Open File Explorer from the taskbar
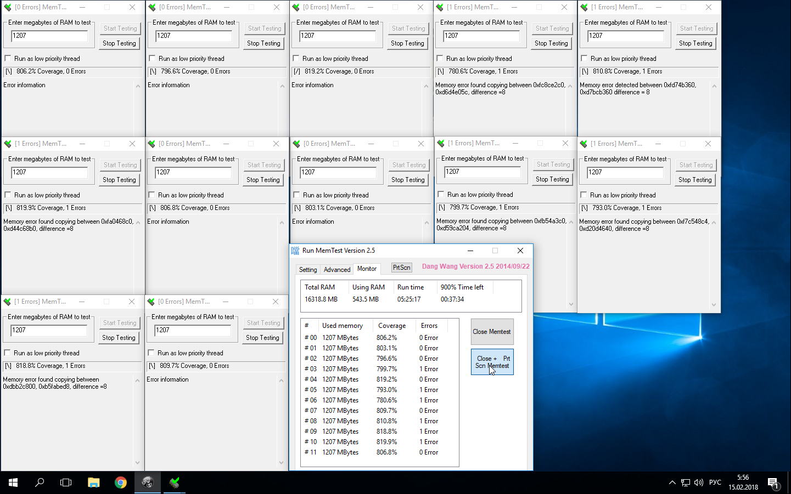 point(94,482)
